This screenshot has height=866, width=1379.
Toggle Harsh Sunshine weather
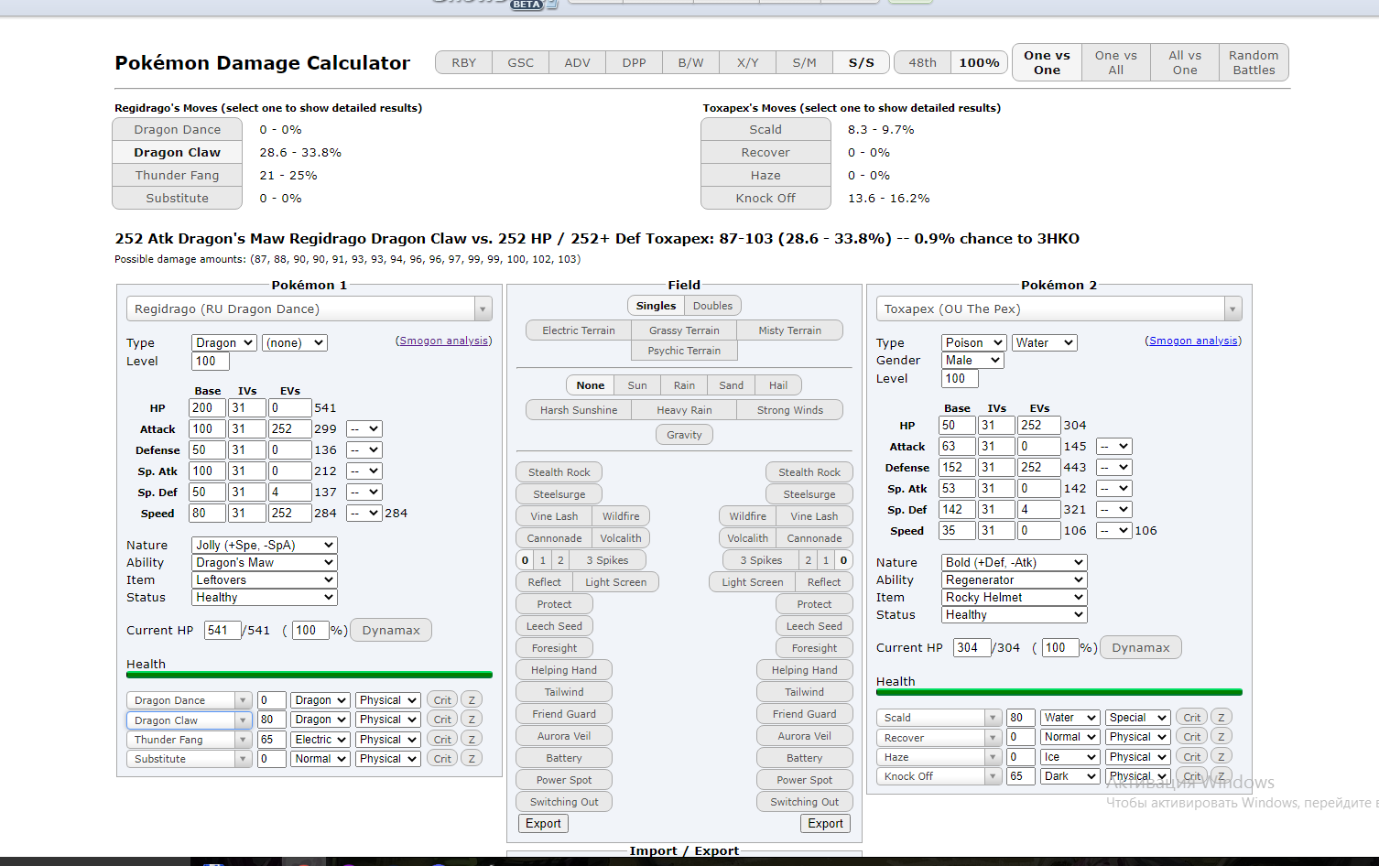tap(579, 410)
